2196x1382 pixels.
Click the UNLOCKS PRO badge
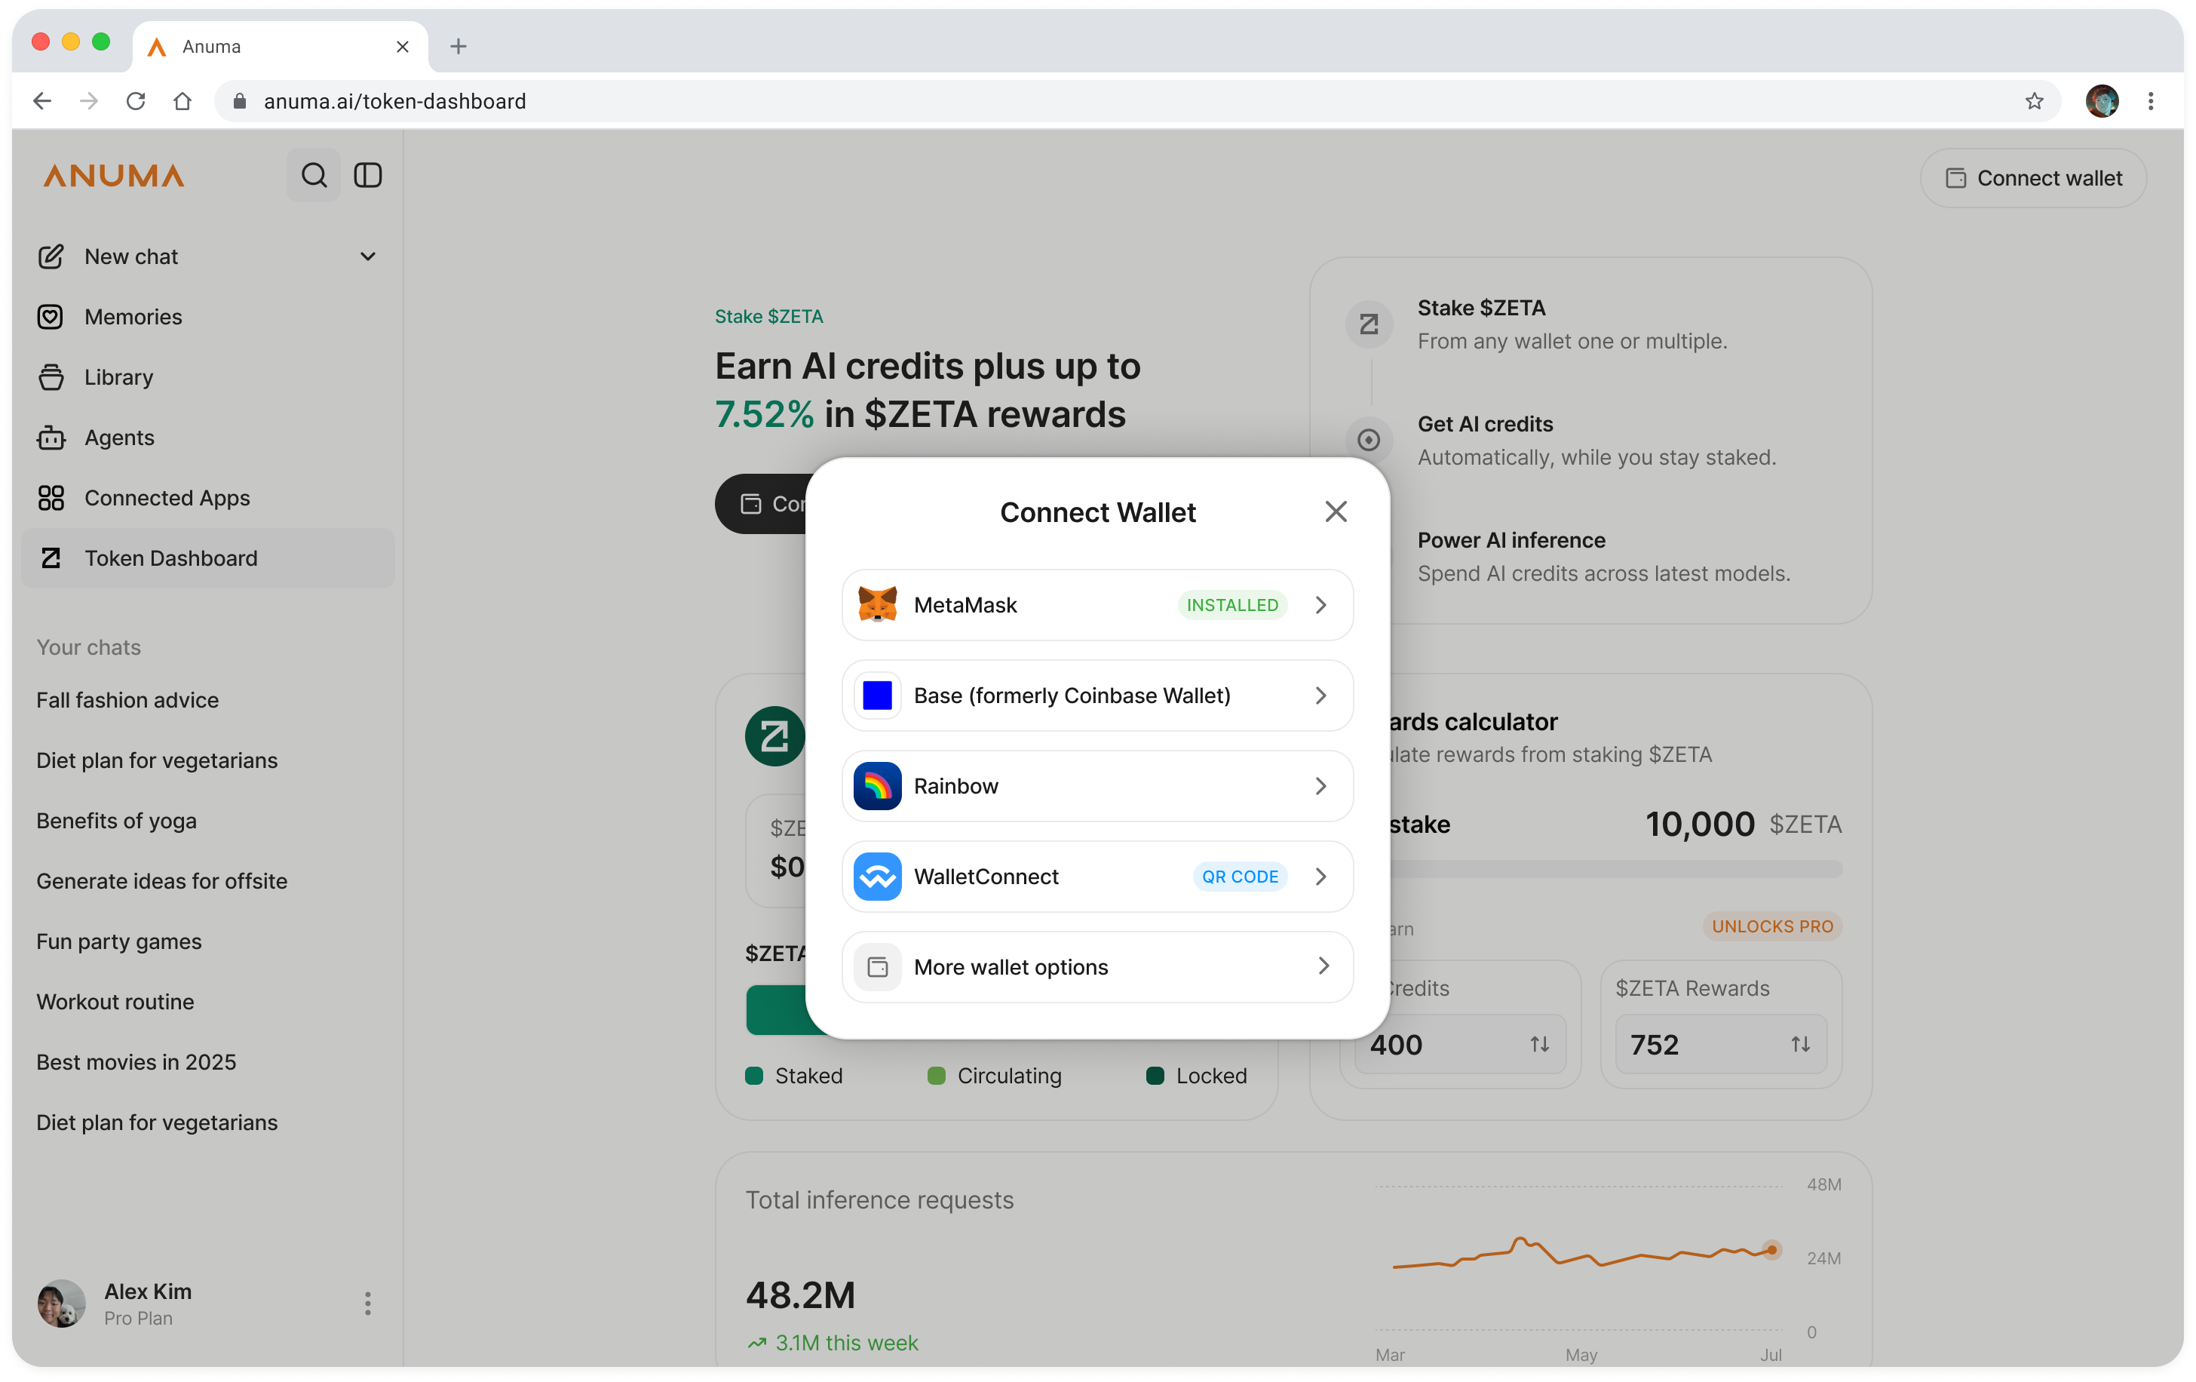coord(1772,926)
